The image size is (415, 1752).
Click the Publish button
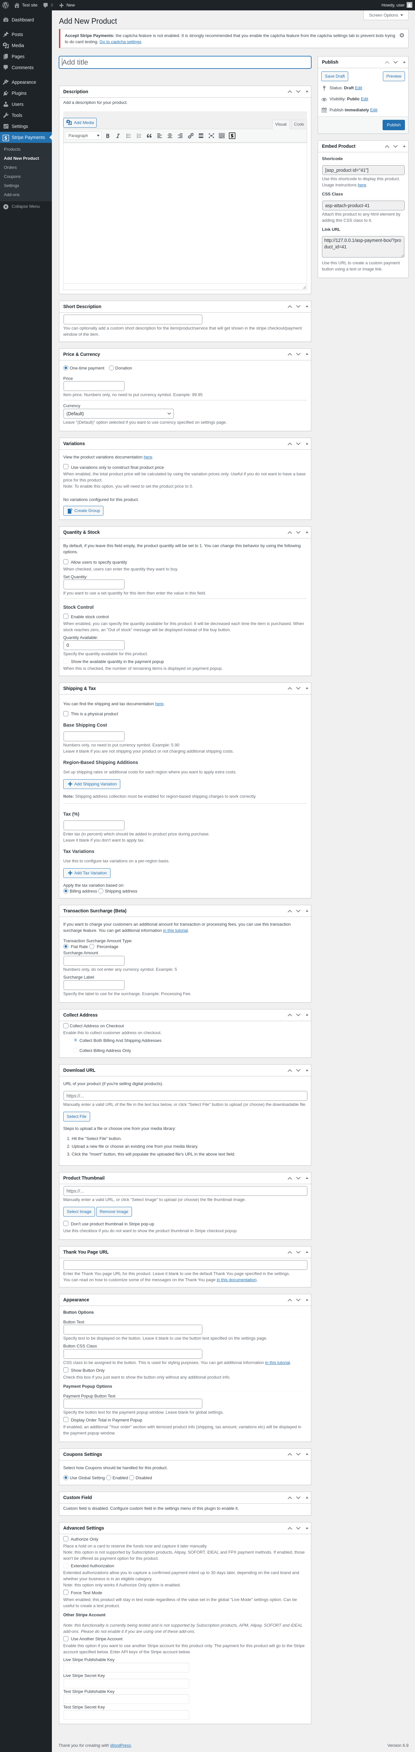393,125
